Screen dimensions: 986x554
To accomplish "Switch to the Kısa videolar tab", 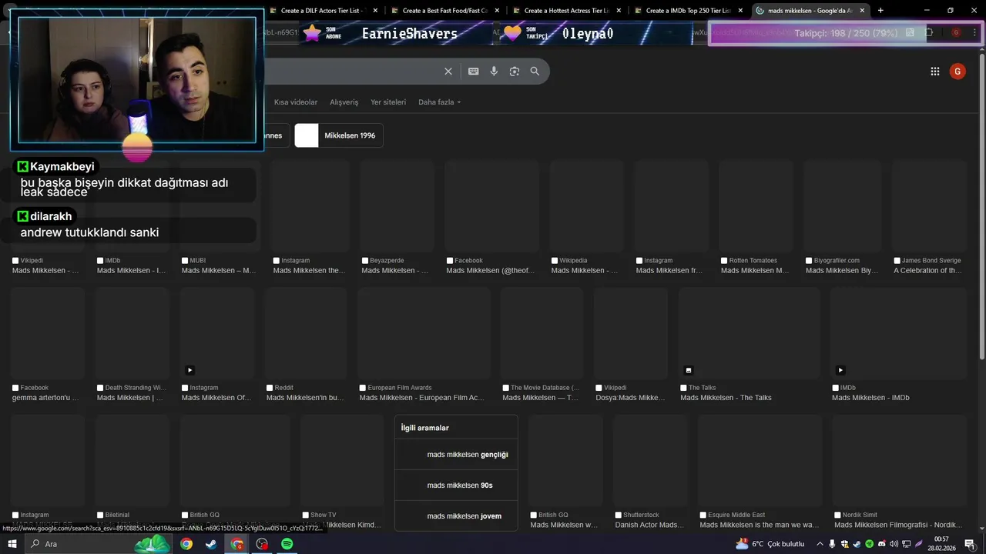I will coord(296,102).
